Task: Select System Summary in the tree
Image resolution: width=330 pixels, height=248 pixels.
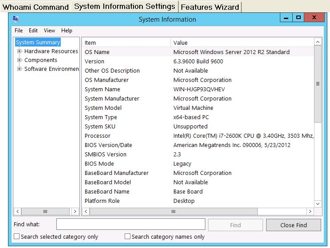Action: point(38,42)
